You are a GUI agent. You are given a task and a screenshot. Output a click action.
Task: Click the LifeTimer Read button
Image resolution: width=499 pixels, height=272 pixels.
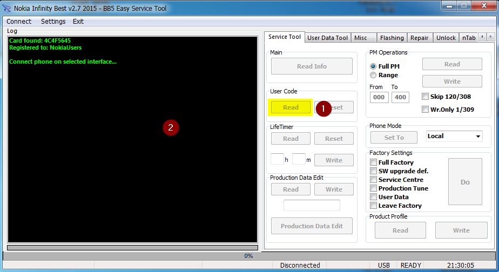291,139
